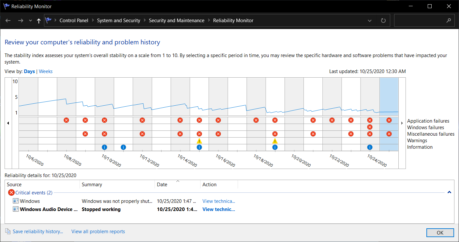Screen dimensions: 459x242
Task: Click the OK button
Action: coord(440,233)
